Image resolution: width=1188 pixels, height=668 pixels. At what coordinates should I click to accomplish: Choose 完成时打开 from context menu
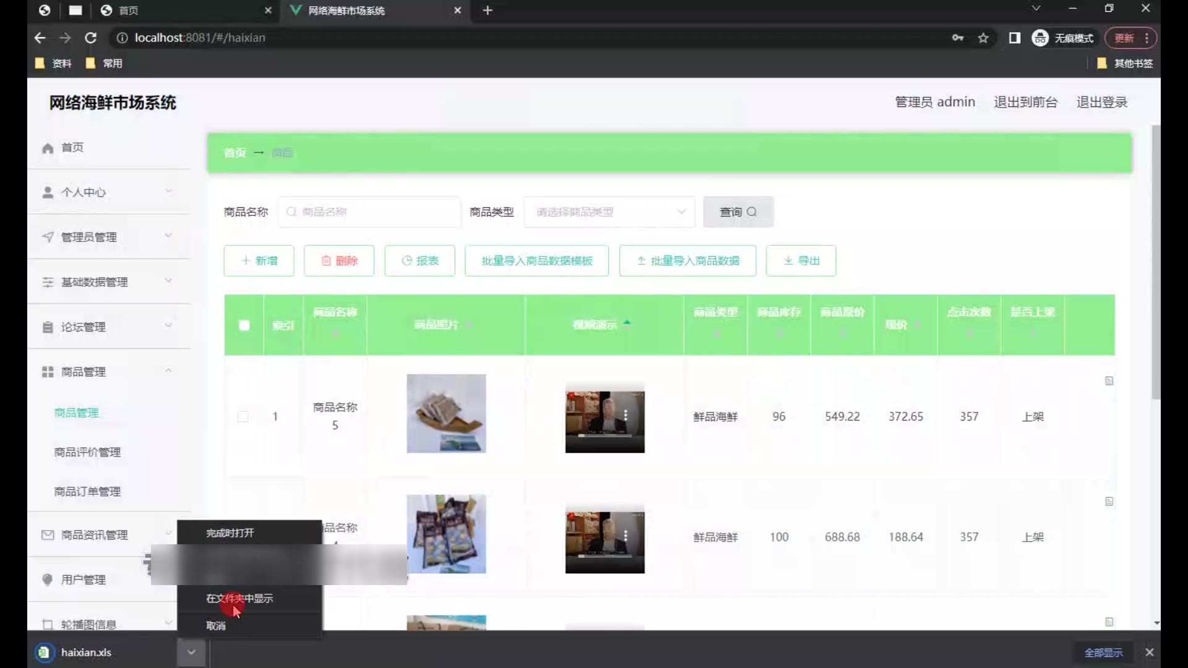click(x=230, y=533)
